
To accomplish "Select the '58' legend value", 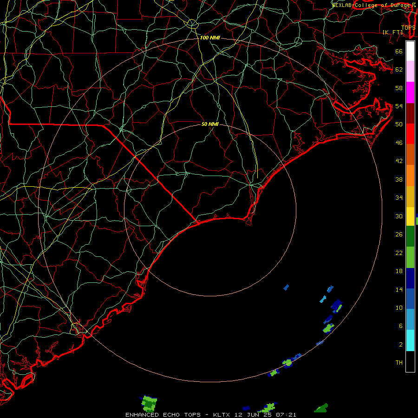I will 399,88.
